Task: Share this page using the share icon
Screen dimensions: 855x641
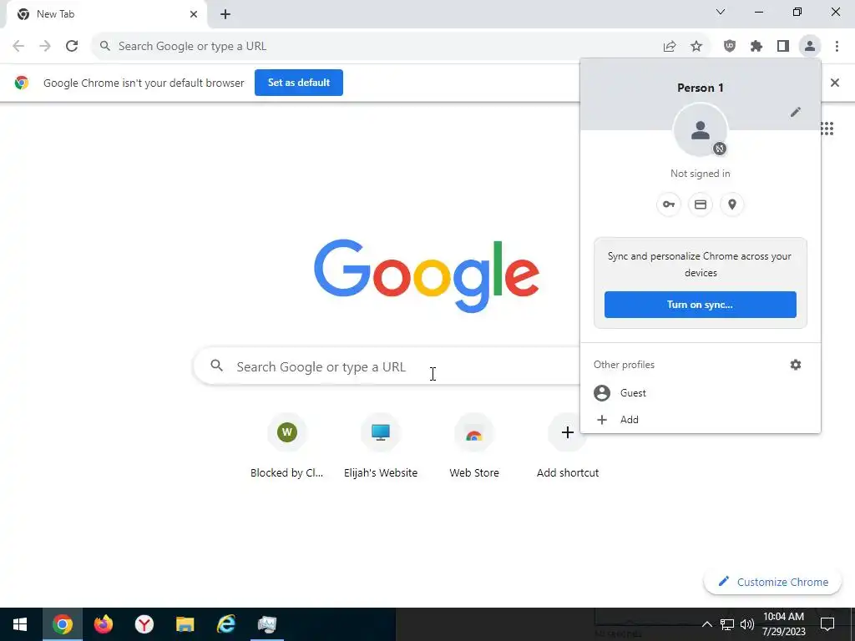Action: 670,47
